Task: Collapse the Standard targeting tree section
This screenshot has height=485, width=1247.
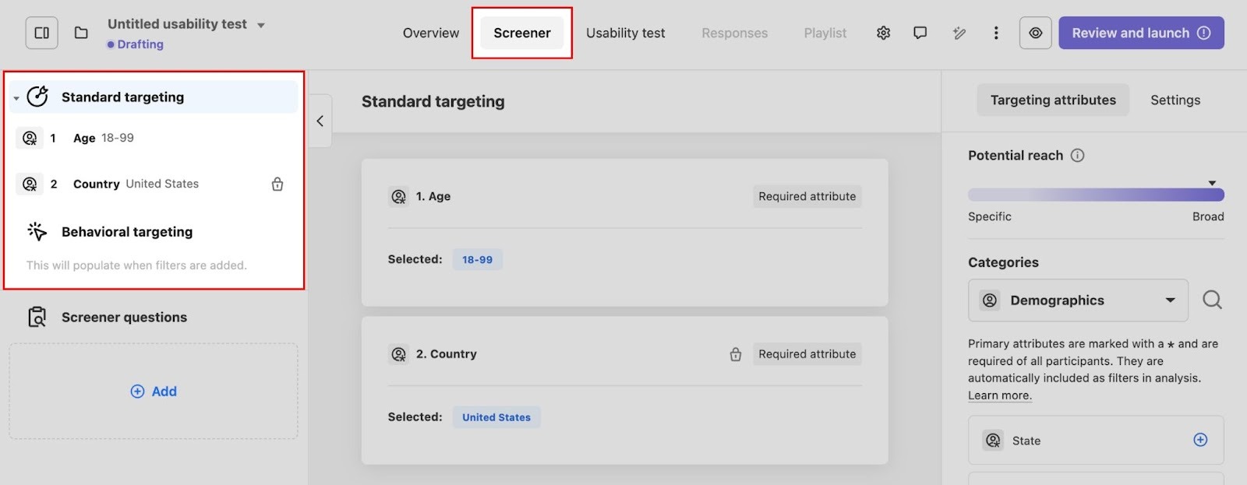Action: pyautogui.click(x=16, y=98)
